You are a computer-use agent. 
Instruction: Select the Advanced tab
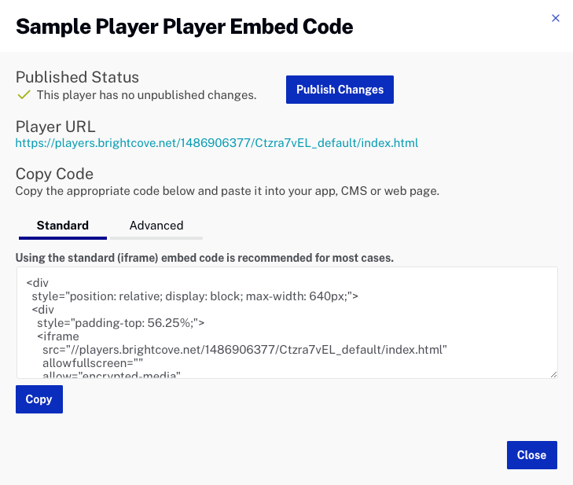(x=156, y=226)
